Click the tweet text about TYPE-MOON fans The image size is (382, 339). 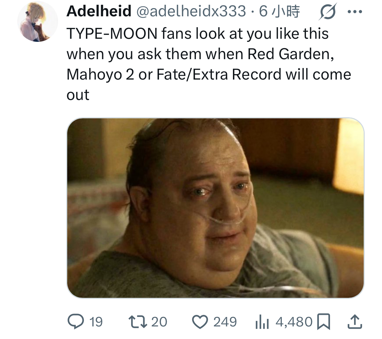click(x=209, y=64)
